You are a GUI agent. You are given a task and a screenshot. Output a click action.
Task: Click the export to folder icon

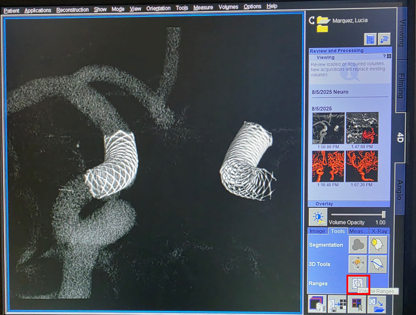point(376,304)
